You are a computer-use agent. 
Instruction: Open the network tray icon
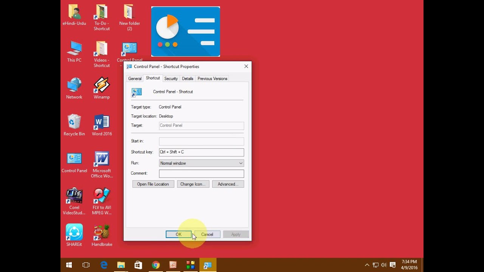pos(375,265)
